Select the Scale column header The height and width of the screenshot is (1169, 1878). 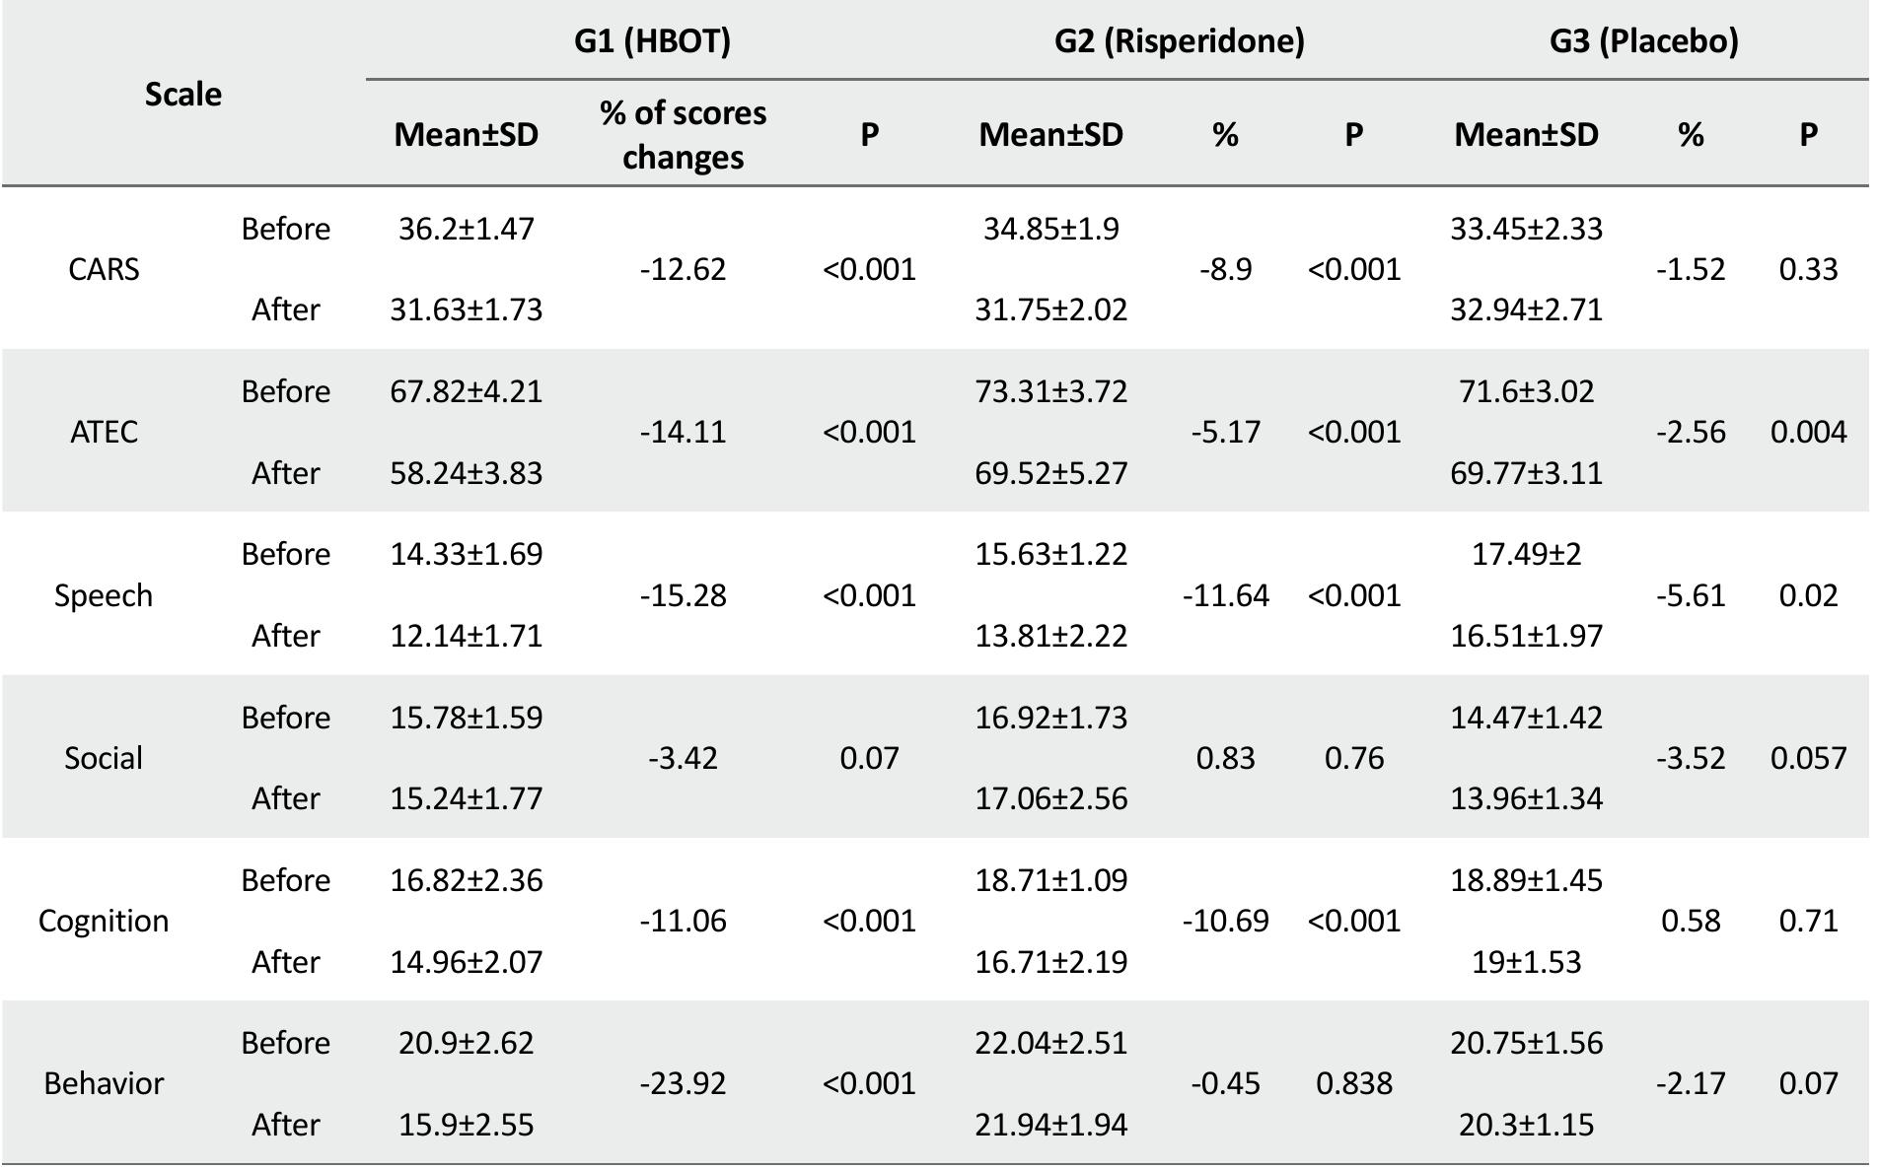[x=183, y=95]
